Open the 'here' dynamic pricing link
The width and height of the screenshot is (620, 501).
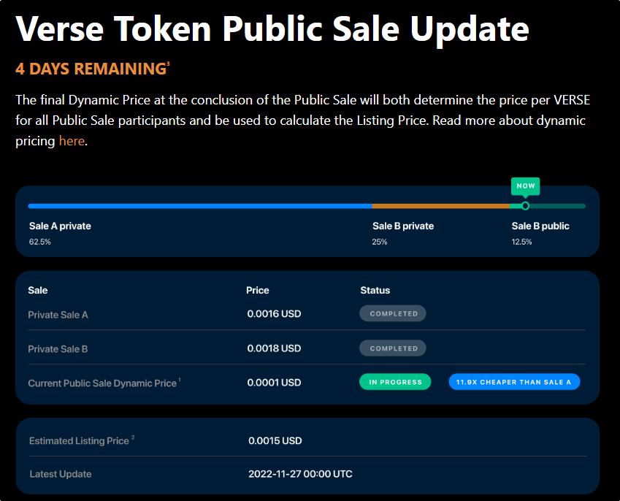[x=72, y=141]
